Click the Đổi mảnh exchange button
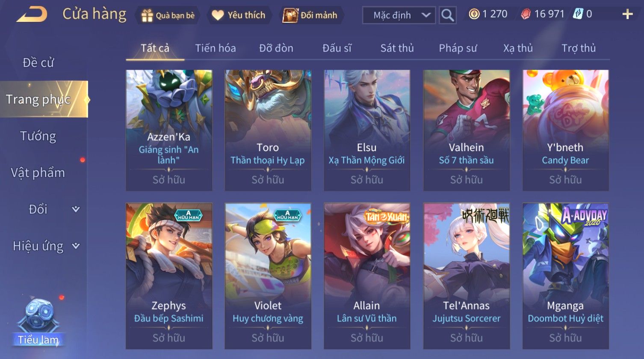 [x=311, y=15]
